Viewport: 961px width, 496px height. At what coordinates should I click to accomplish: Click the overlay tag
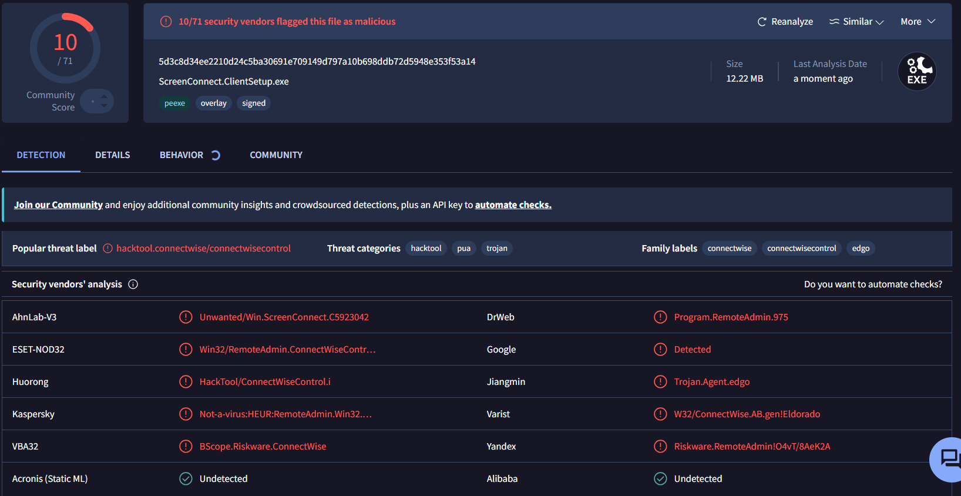[214, 103]
